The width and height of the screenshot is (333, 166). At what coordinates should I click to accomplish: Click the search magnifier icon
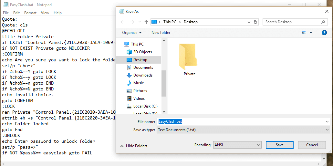tap(323, 22)
